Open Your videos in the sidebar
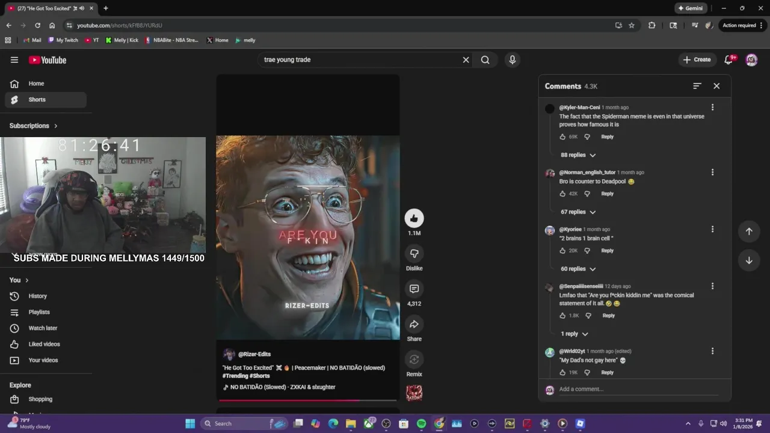Screen dimensions: 770x433 coord(46,360)
